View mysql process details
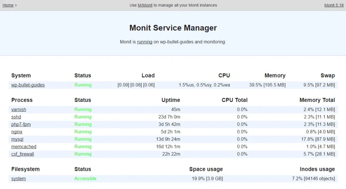 coord(17,139)
